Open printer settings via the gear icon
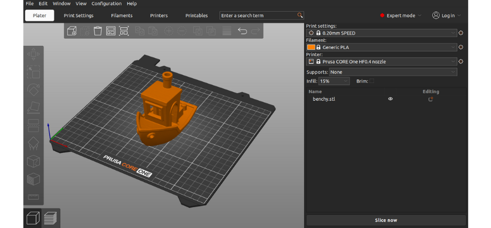The height and width of the screenshot is (228, 491). (461, 62)
